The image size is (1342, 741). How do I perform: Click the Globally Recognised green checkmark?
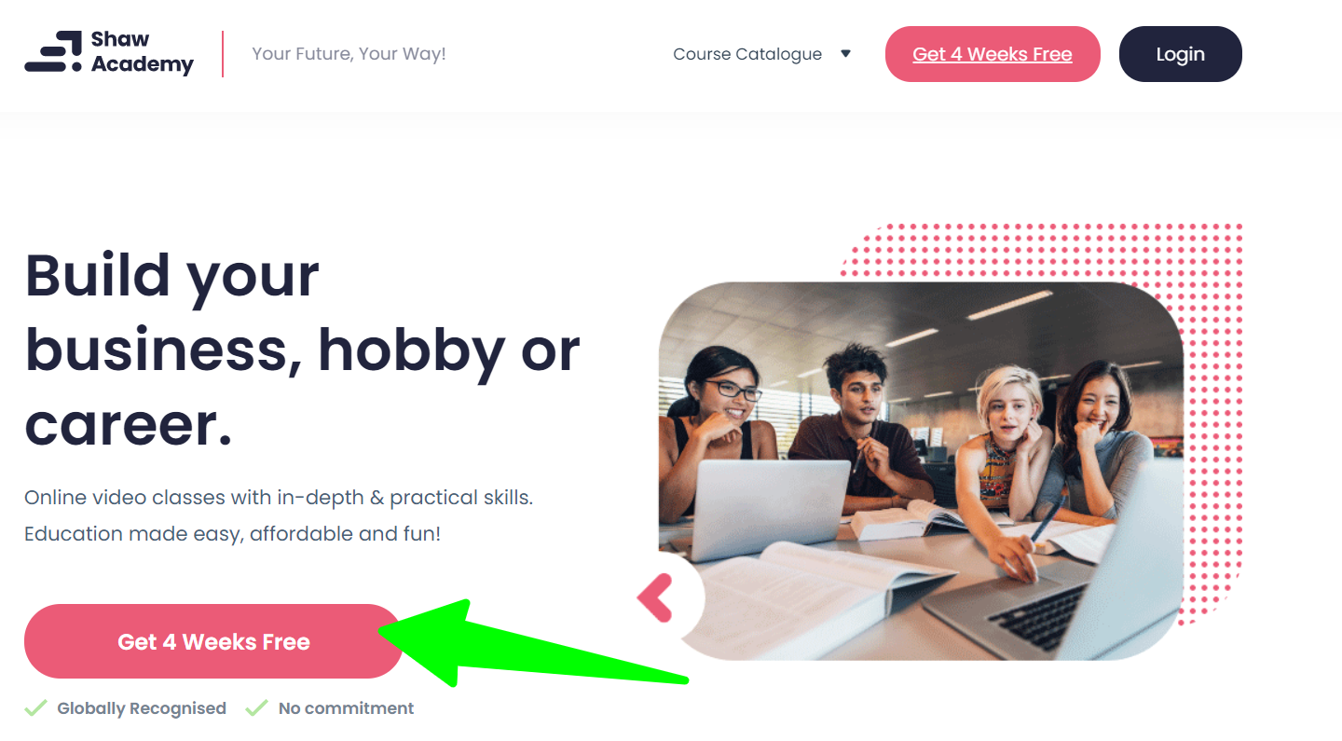coord(35,708)
